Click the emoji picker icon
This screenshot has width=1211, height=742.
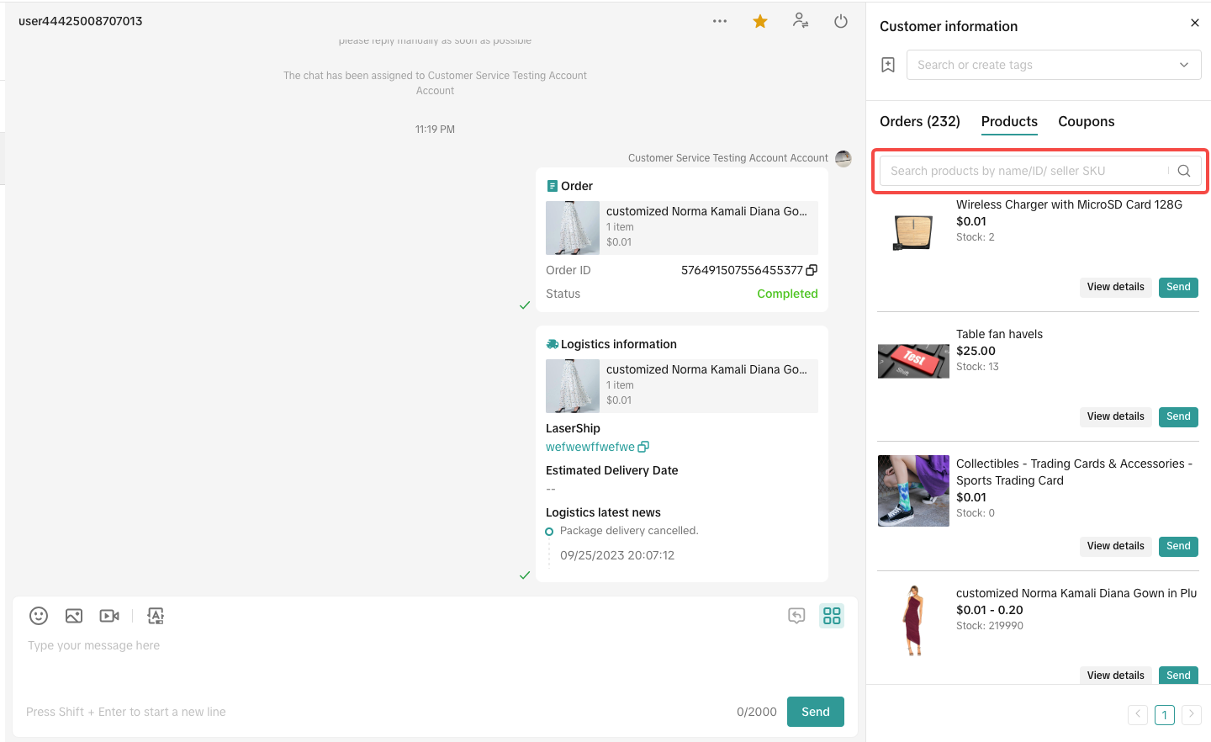tap(39, 616)
